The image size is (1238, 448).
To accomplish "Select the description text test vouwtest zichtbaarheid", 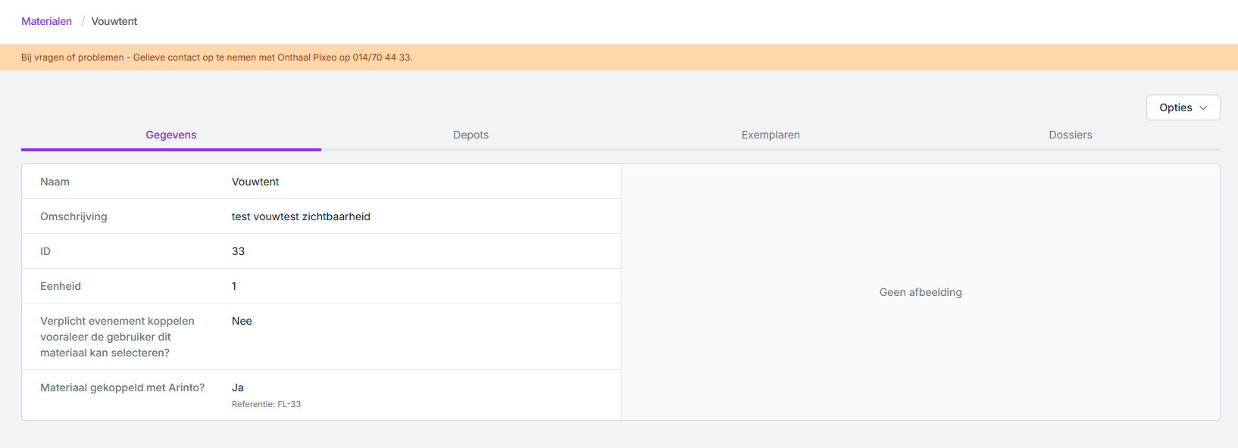I will pos(301,216).
